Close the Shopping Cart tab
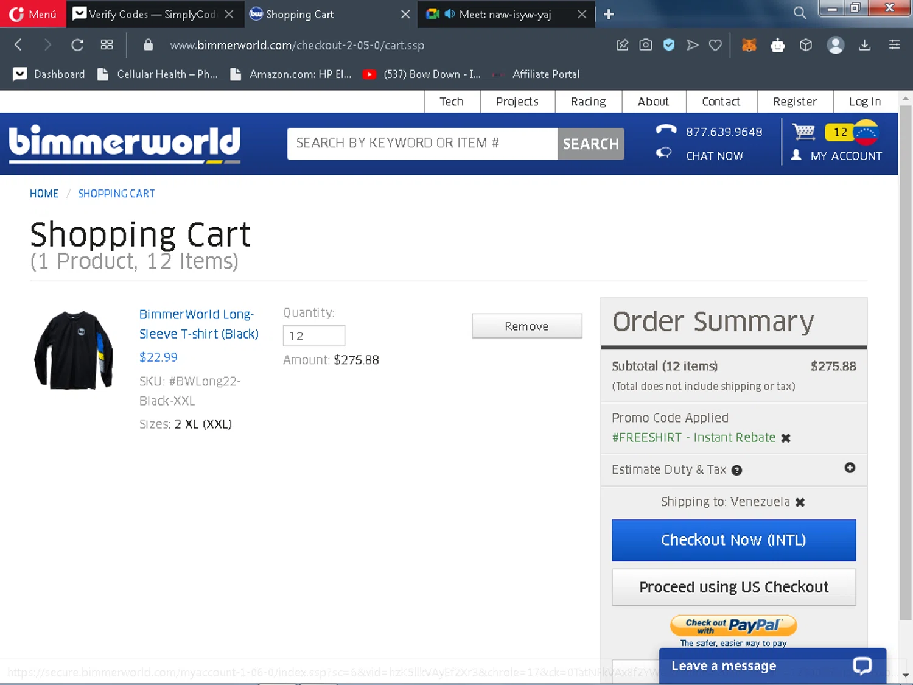The image size is (913, 685). (405, 14)
